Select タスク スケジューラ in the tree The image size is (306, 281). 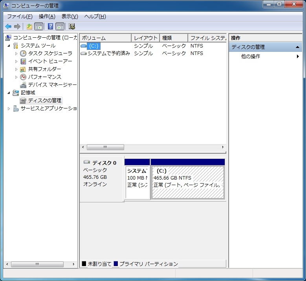point(50,53)
